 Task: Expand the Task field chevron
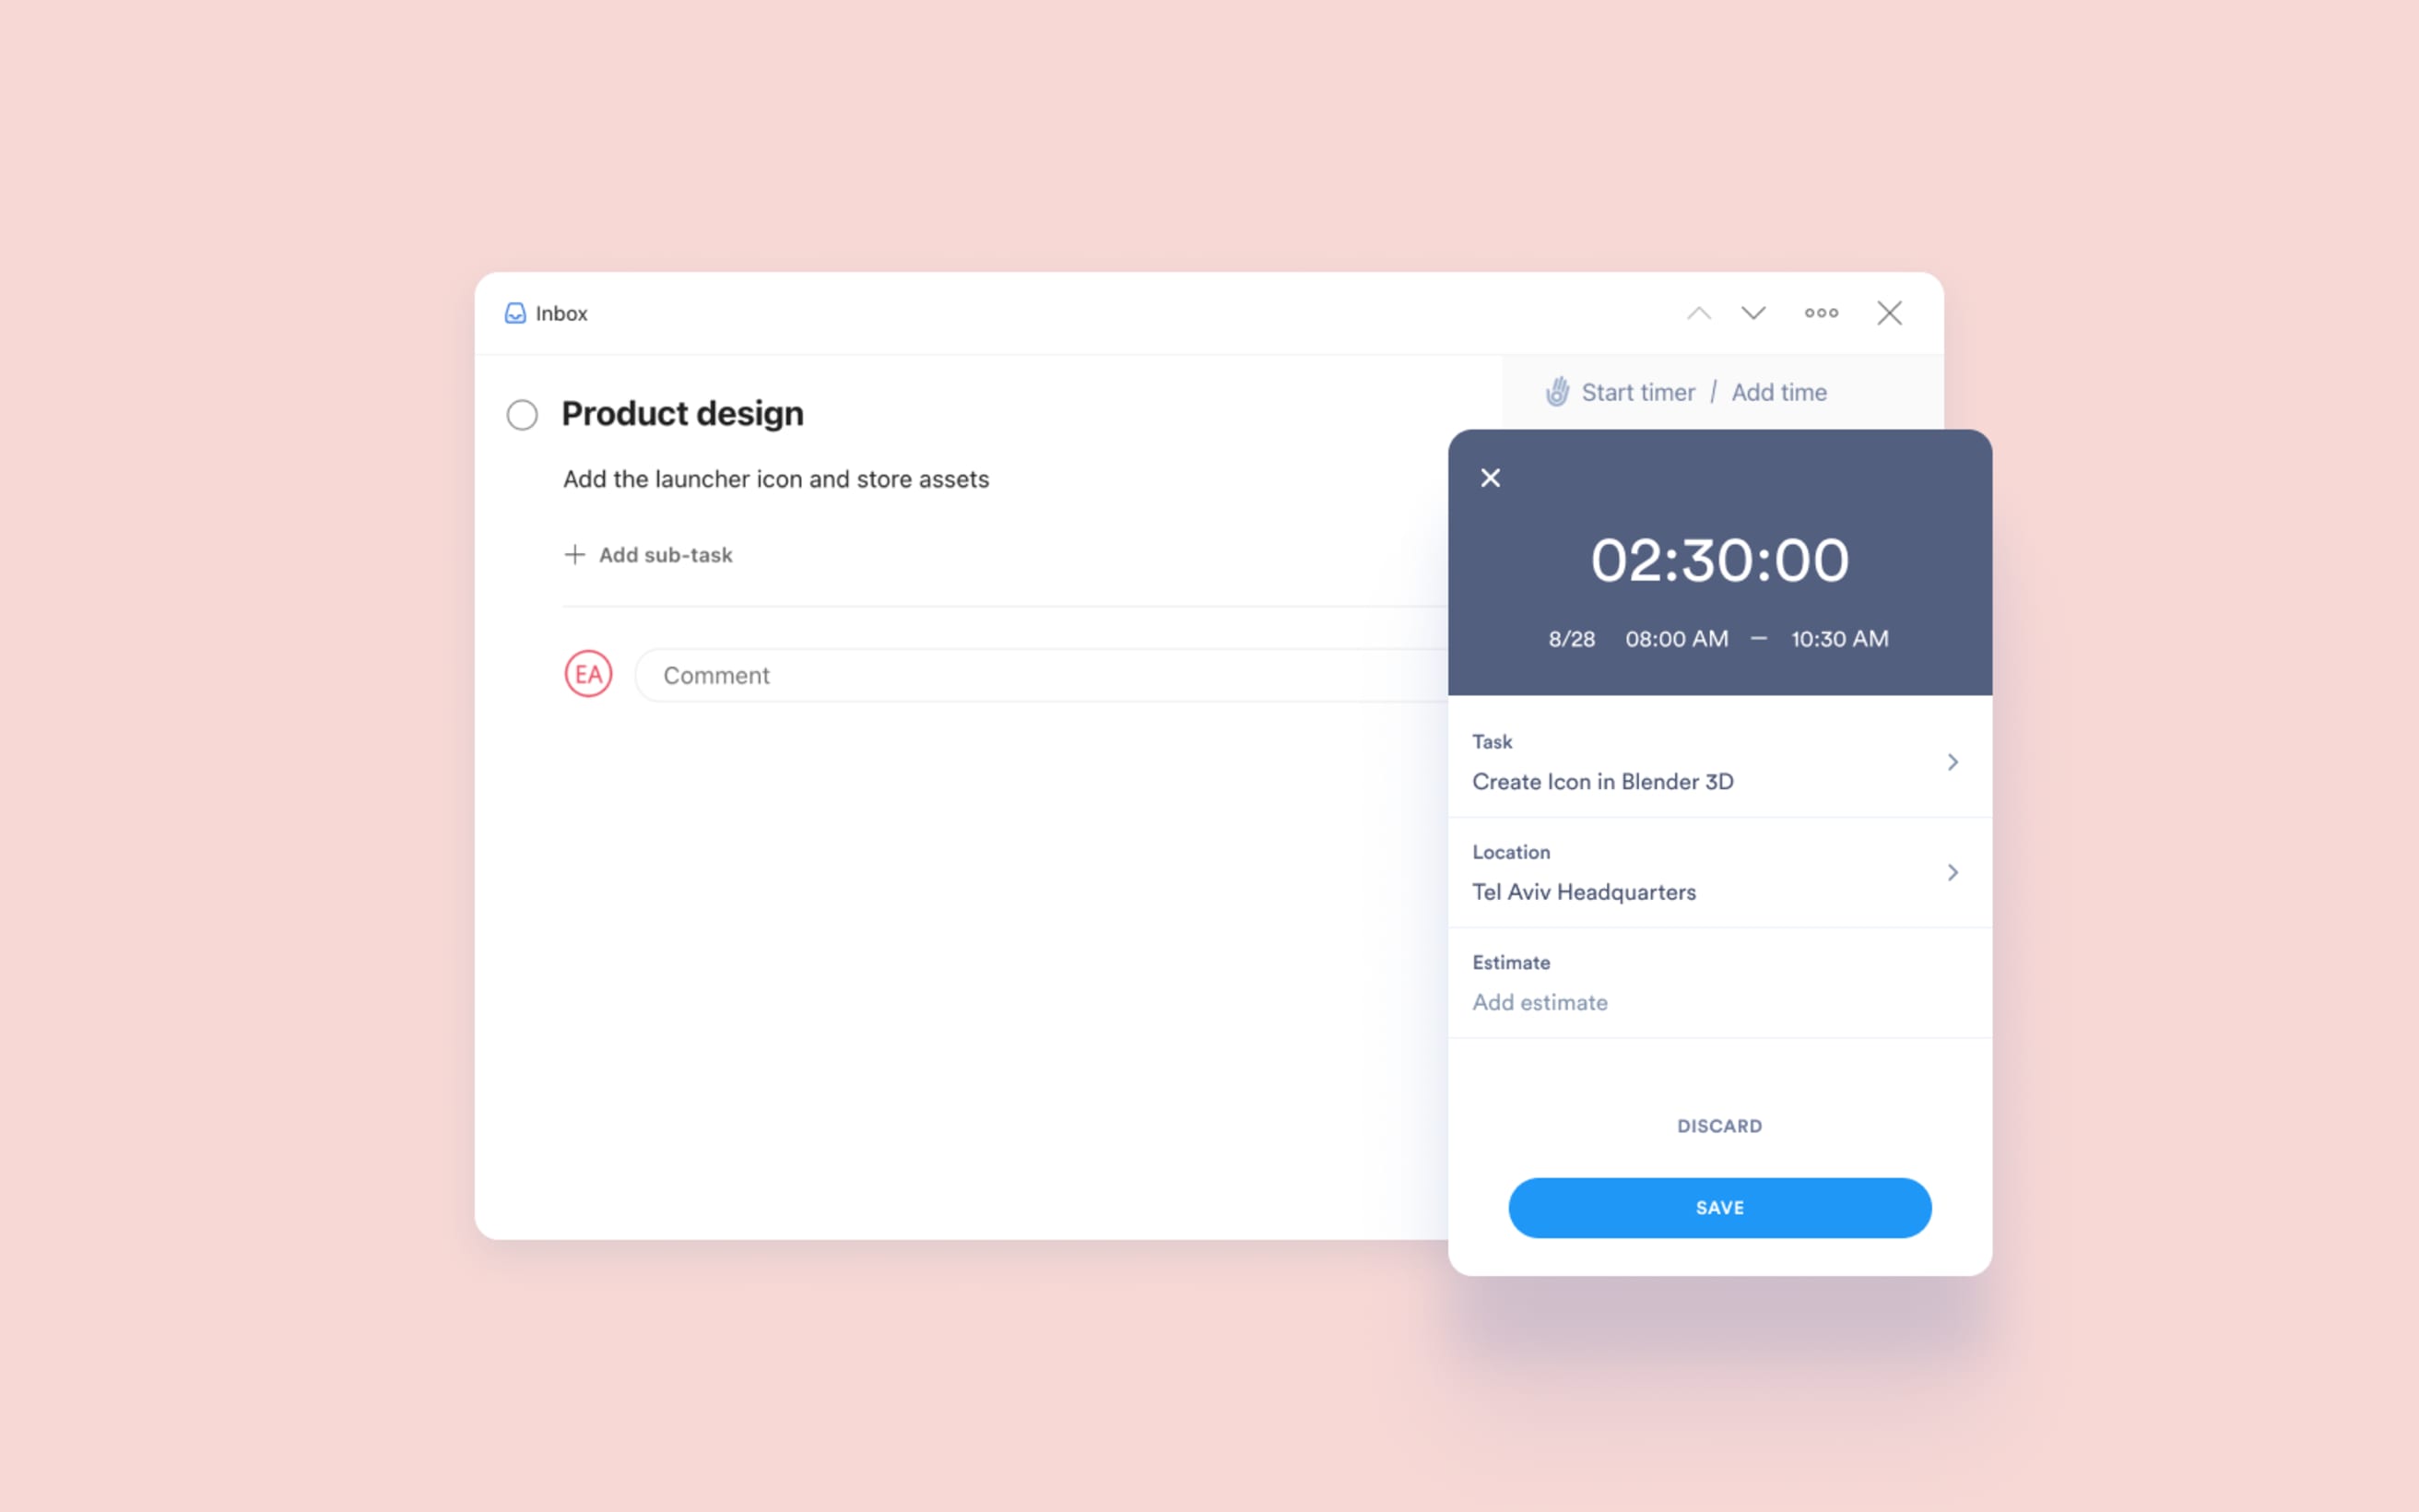click(x=1954, y=762)
